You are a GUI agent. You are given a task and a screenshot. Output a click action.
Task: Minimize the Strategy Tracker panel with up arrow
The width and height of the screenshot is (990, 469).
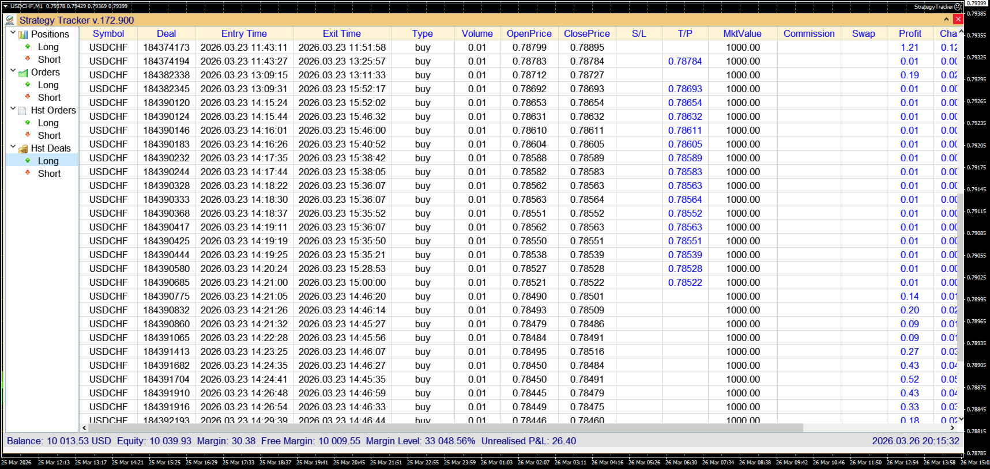click(x=946, y=20)
